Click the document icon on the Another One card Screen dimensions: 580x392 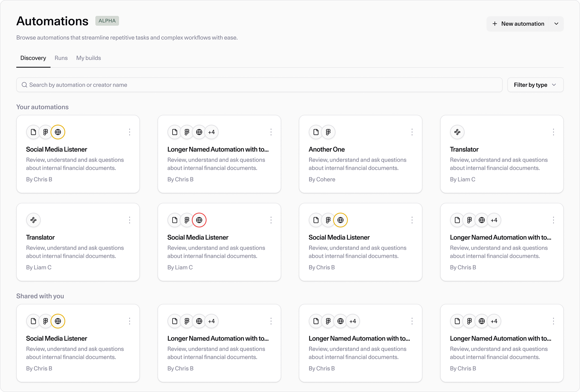[x=316, y=132]
